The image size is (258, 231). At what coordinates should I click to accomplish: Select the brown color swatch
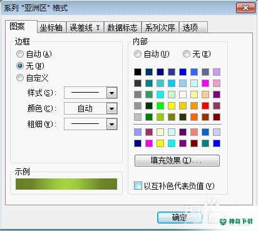205,117
